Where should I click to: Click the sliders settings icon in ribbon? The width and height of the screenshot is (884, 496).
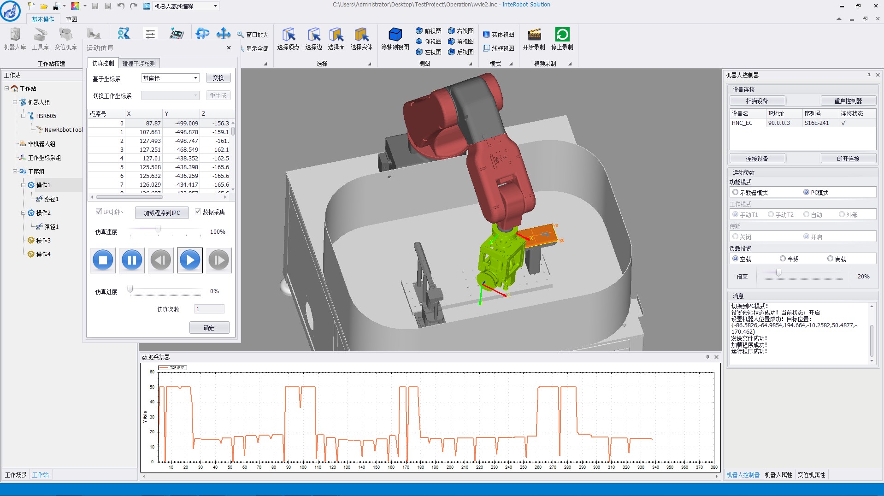pyautogui.click(x=150, y=34)
